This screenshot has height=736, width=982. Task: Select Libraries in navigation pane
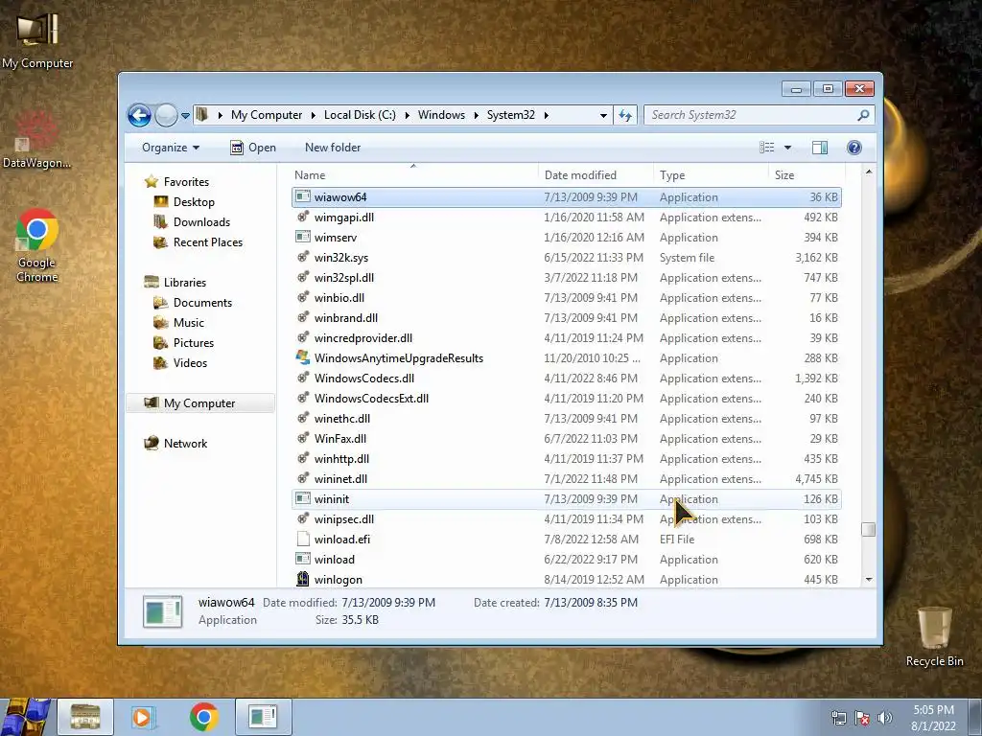pyautogui.click(x=175, y=283)
